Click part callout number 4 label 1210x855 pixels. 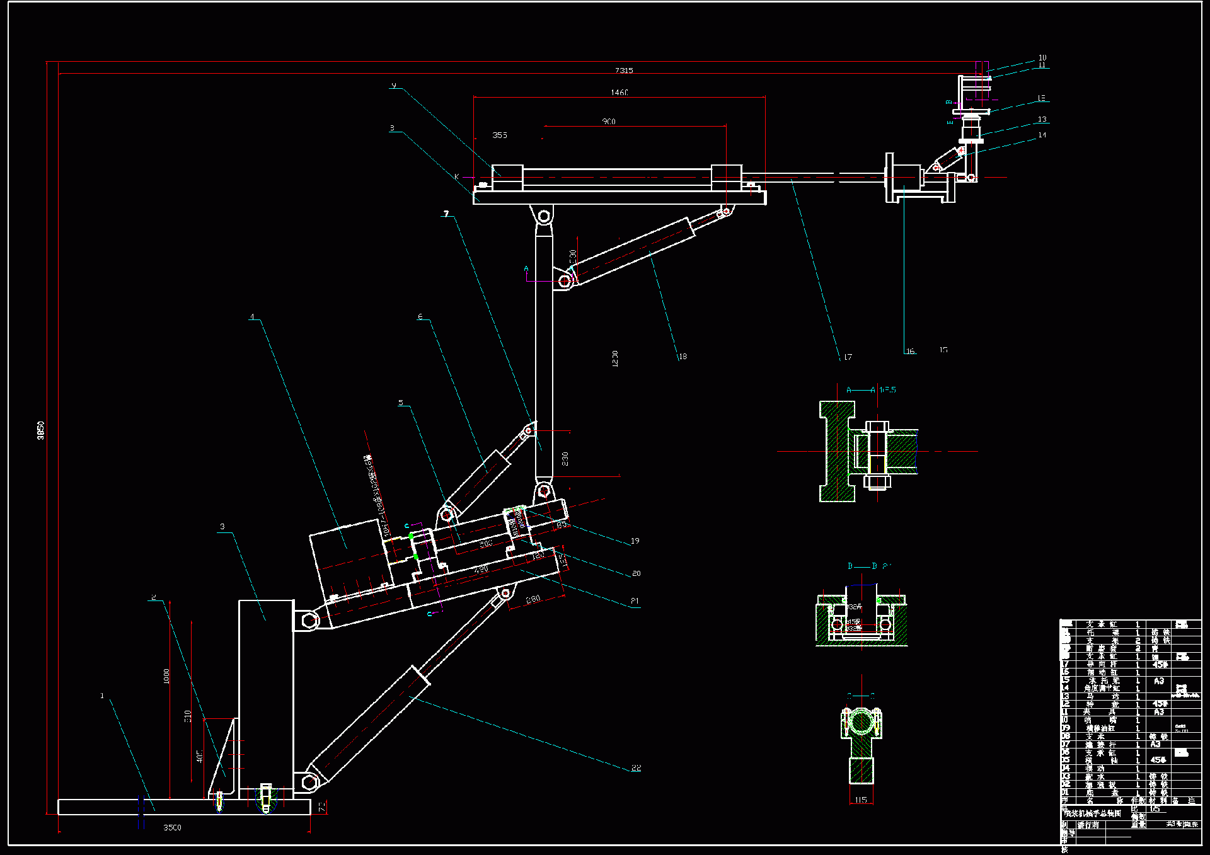click(x=252, y=317)
